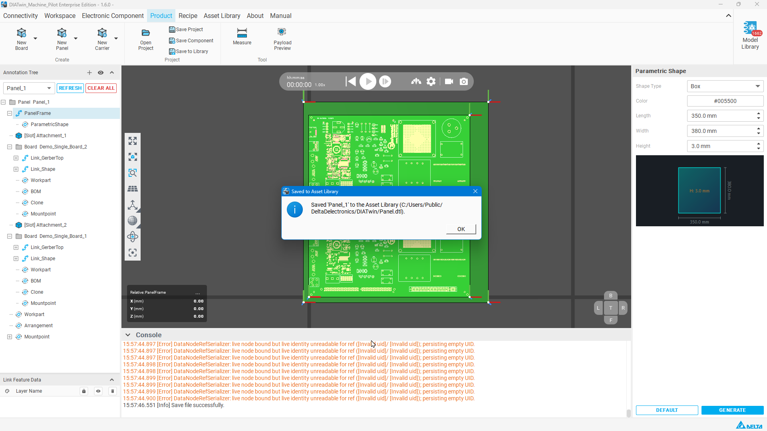Click OK in Saved to Asset Library dialog
Viewport: 767px width, 431px height.
[461, 229]
